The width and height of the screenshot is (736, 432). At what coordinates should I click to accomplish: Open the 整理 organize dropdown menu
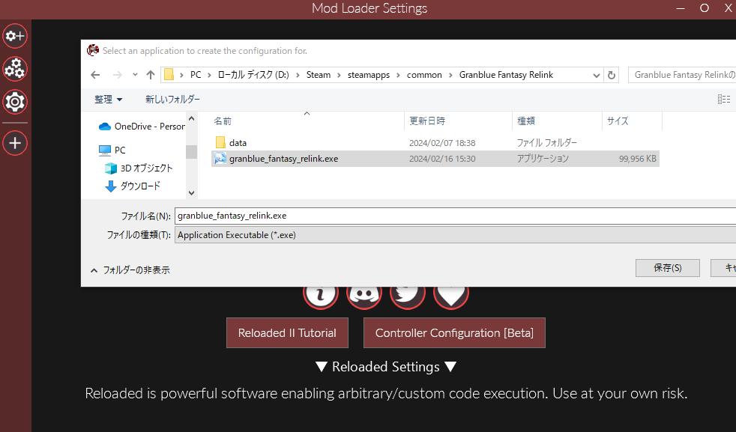coord(109,100)
